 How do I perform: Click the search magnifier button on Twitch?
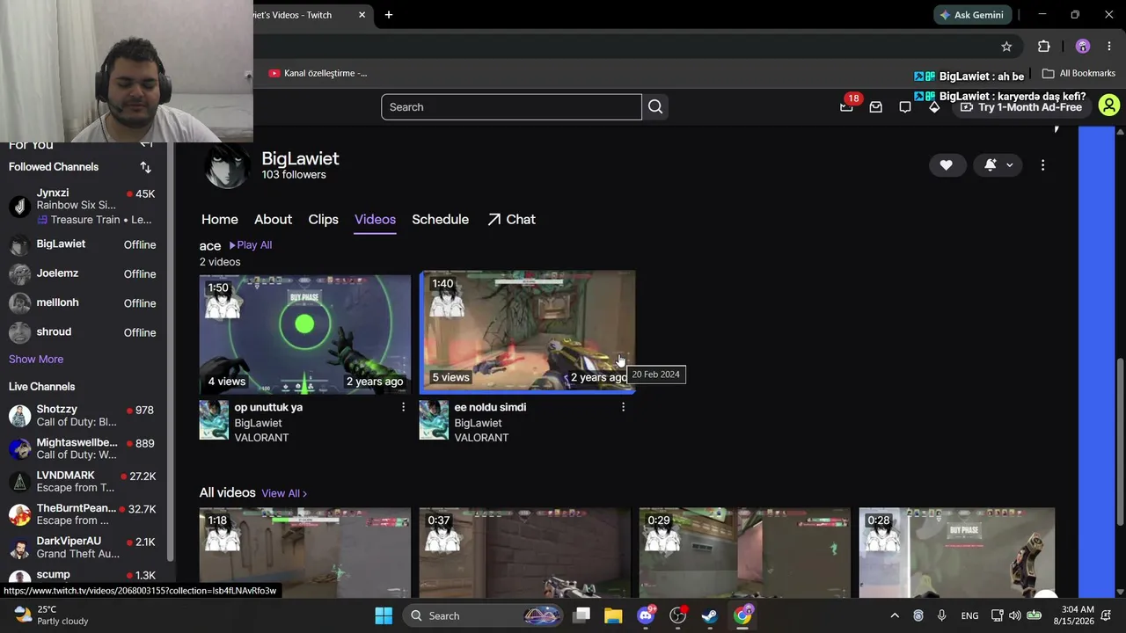[x=655, y=107]
